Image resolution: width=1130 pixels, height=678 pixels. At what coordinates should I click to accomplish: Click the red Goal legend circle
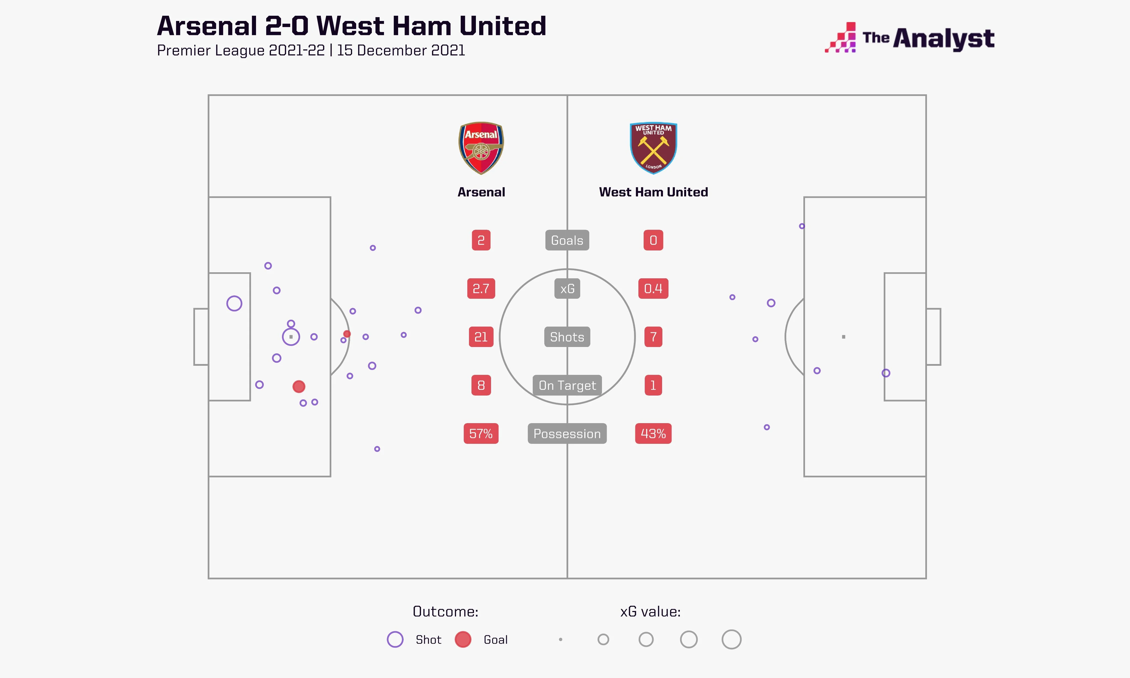pos(463,639)
